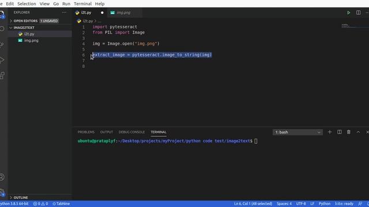
Task: Click the terminal prompt input area
Action: [x=256, y=141]
